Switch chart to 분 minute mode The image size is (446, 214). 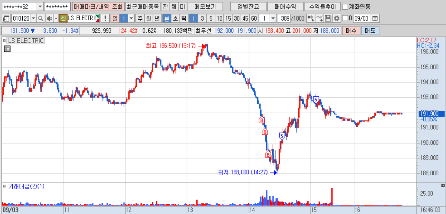coord(167,18)
